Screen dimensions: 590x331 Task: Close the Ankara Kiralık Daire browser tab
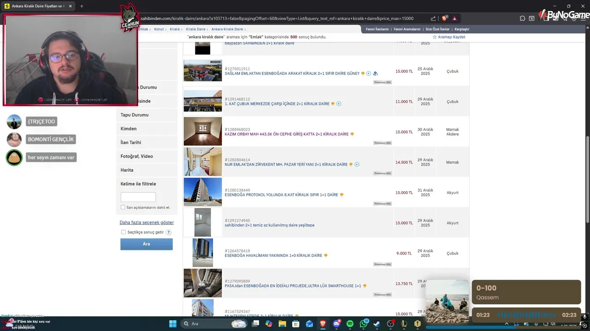coord(70,6)
